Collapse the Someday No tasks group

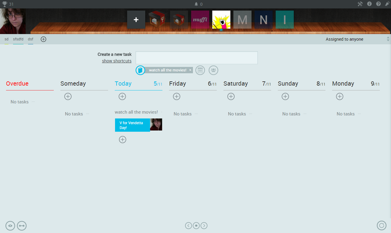pos(87,114)
